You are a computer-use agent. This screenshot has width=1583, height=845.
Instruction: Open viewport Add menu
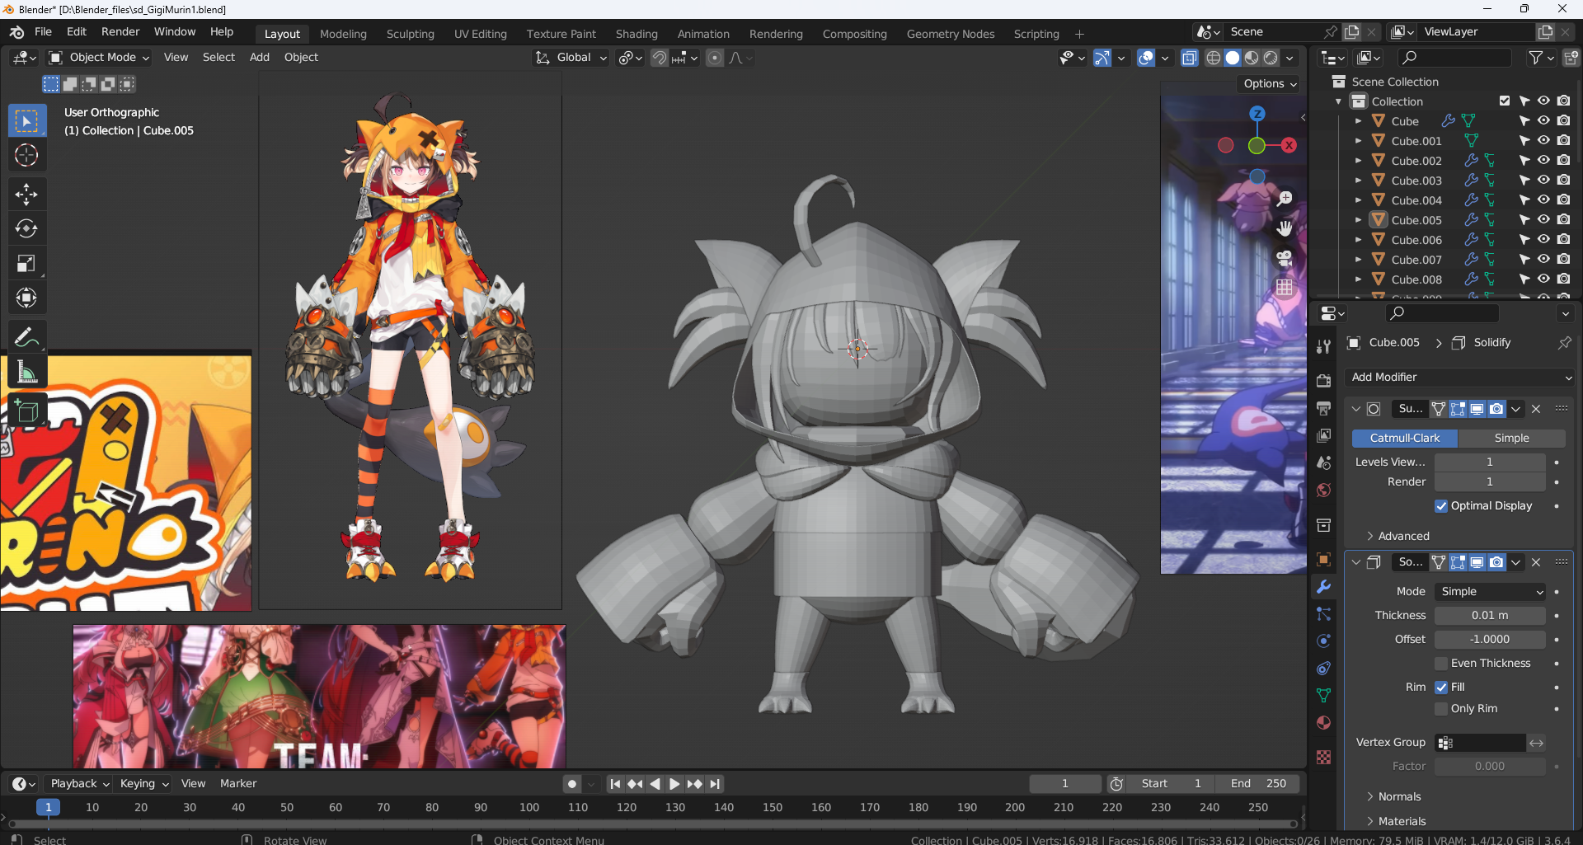260,58
